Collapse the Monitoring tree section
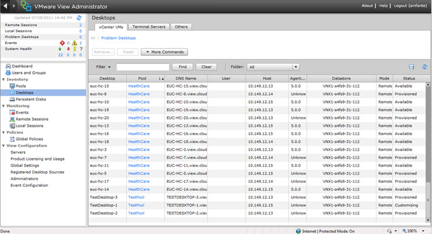432x234 pixels. pyautogui.click(x=3, y=106)
